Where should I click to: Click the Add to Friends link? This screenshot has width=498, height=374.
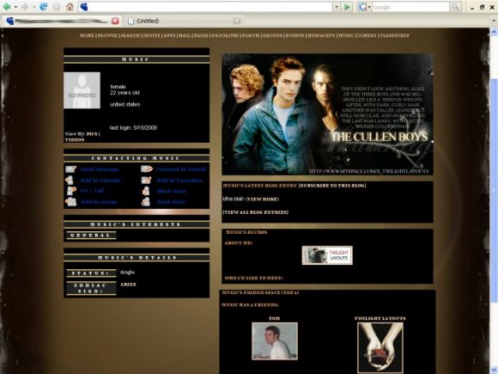click(100, 181)
